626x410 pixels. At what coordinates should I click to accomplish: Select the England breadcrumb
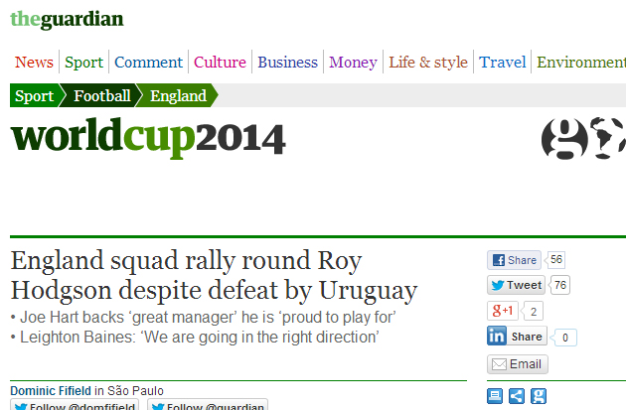coord(179,96)
